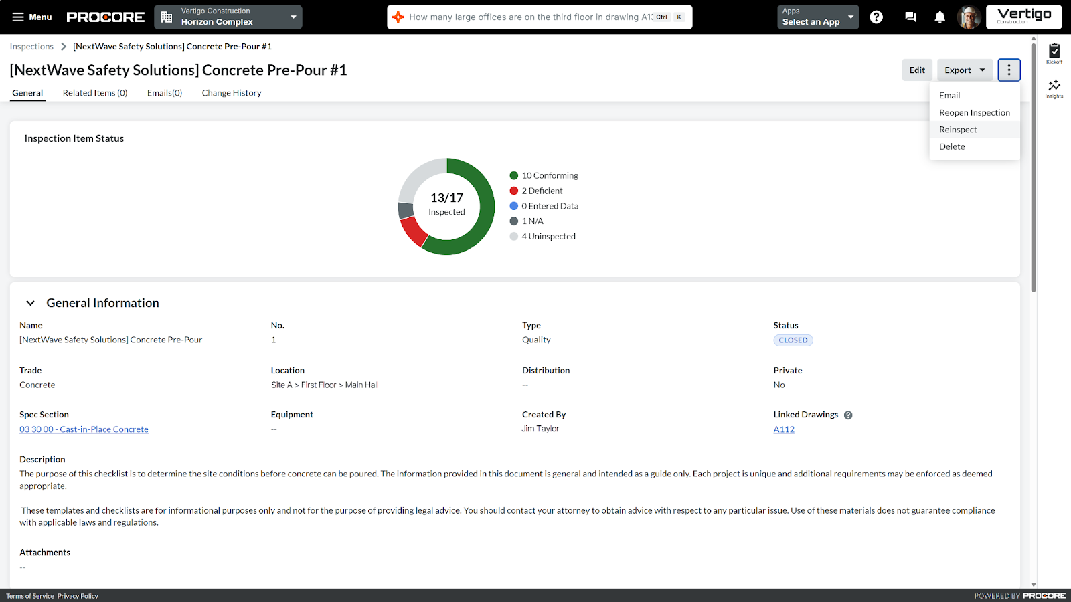
Task: Click the Vertigo Construction company logo
Action: coord(1024,17)
